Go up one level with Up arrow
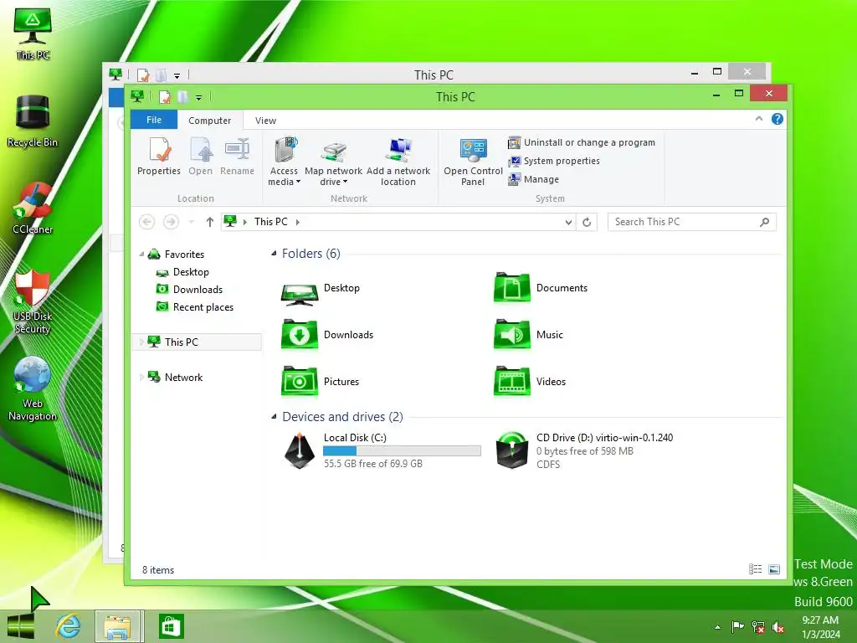 coord(210,221)
